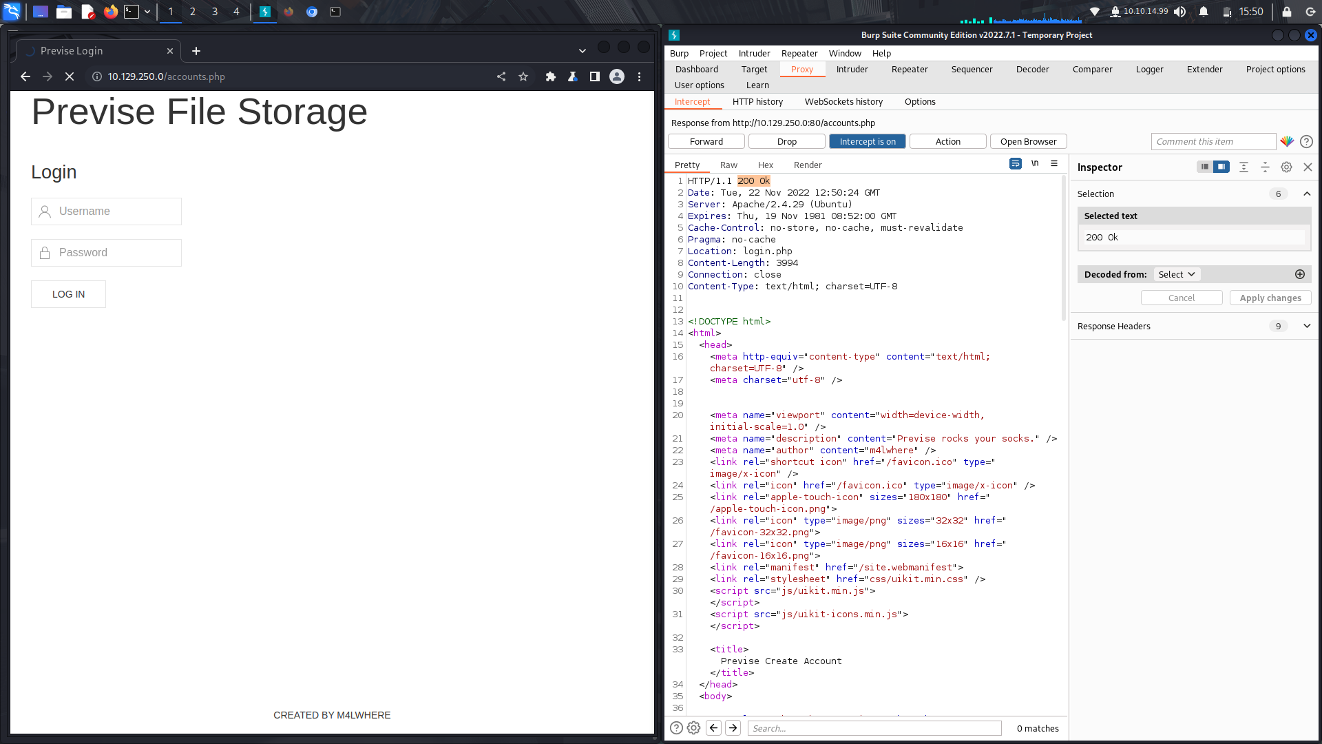
Task: Switch Inspector to docked-right layout toggle
Action: (x=1222, y=167)
